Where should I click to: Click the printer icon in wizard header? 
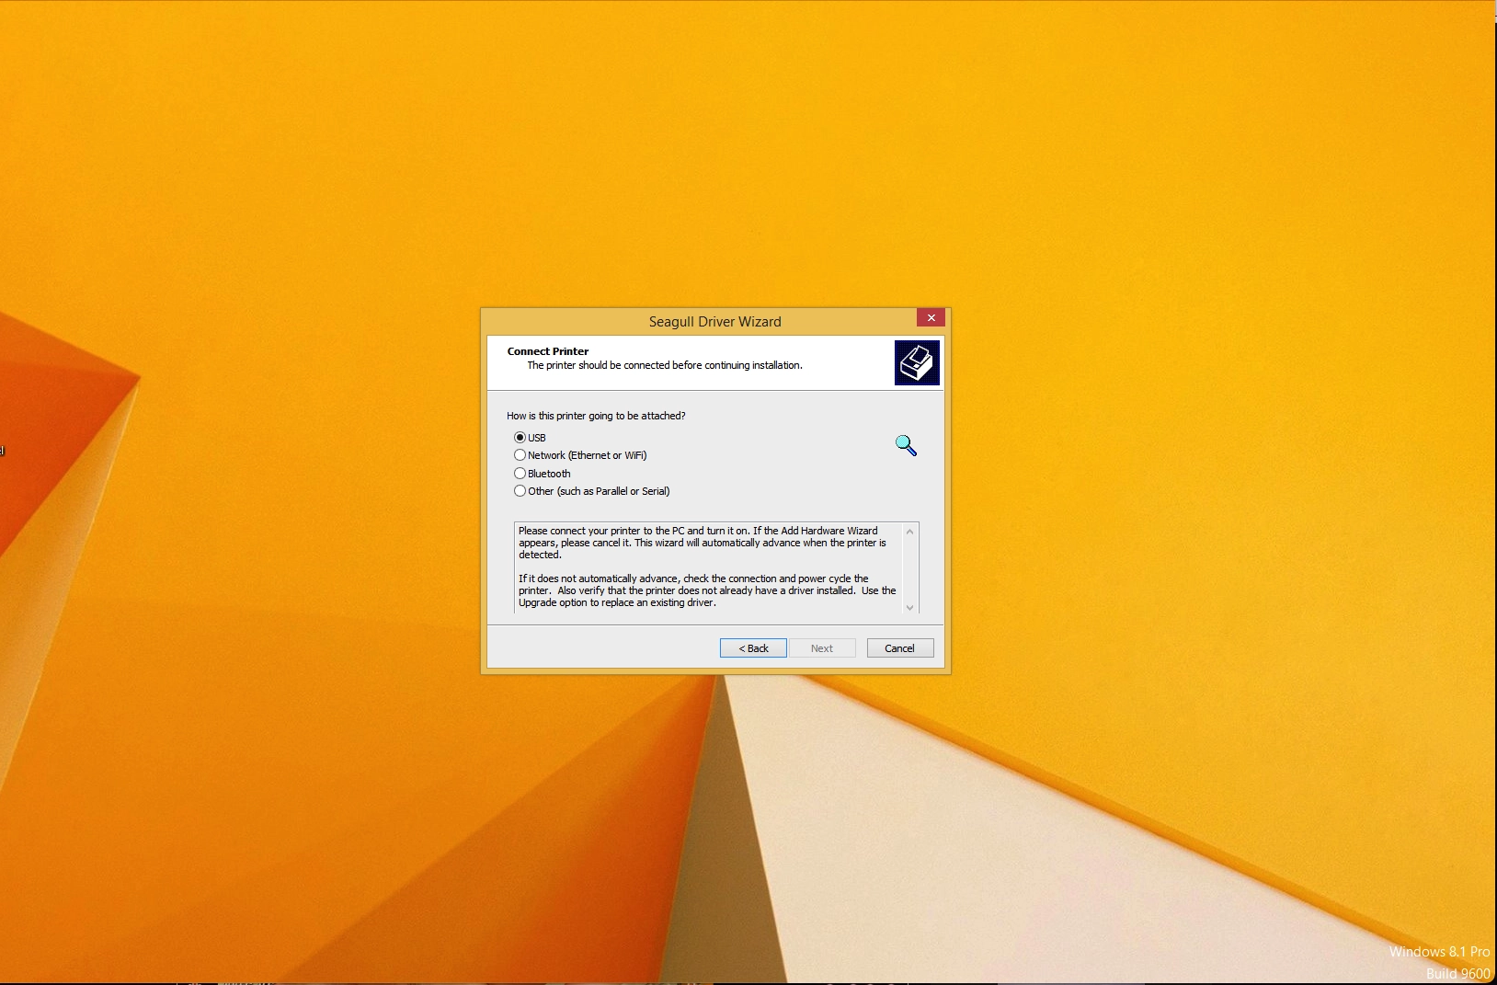[x=917, y=362]
